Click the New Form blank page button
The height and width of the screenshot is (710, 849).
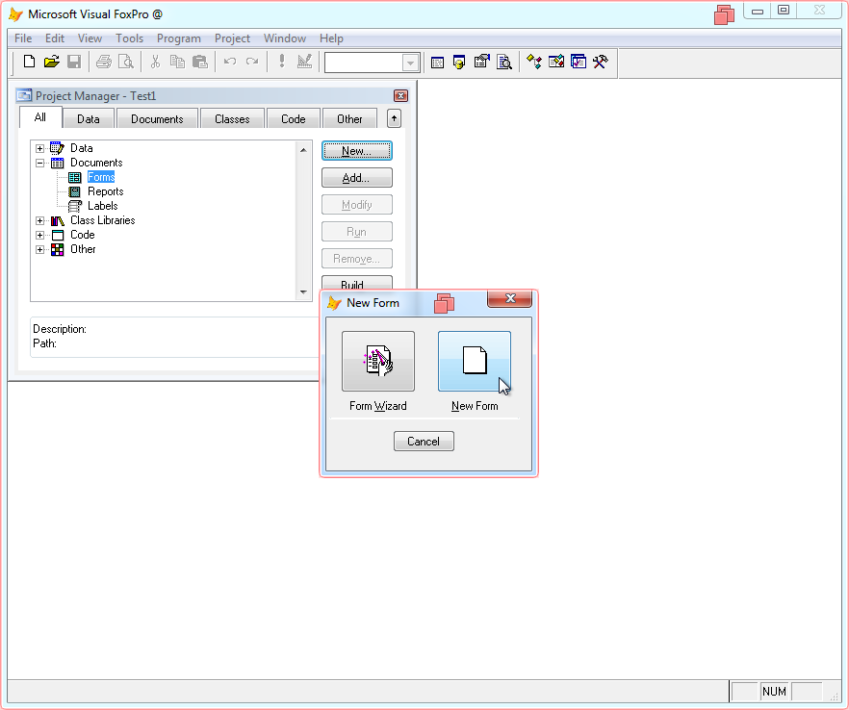coord(475,361)
